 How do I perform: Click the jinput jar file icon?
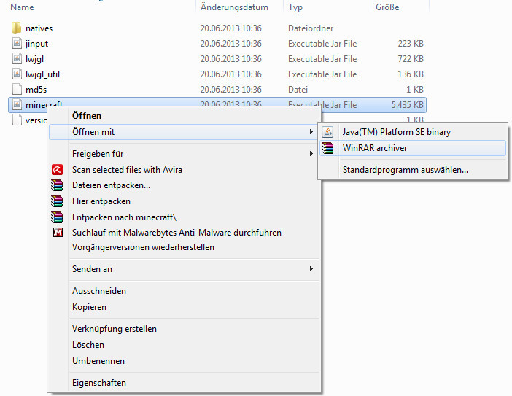[17, 44]
